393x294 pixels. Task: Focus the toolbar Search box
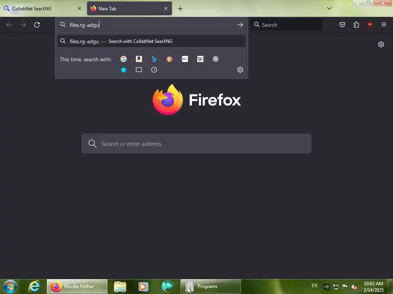click(x=287, y=25)
